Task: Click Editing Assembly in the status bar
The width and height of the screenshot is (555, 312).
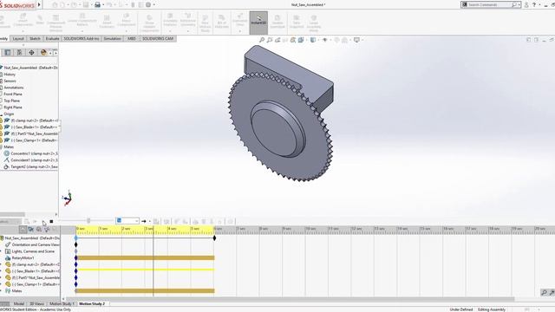Action: pos(492,309)
